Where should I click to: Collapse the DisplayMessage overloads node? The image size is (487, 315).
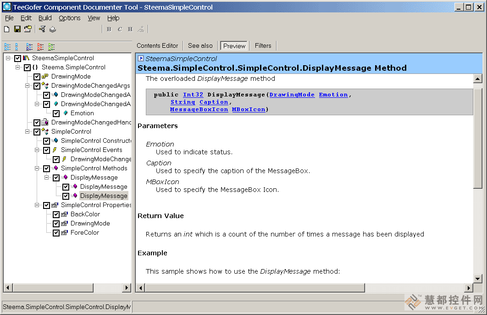(47, 178)
